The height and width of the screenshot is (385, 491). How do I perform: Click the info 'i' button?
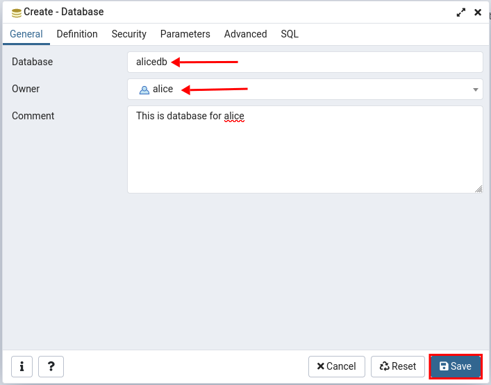pos(22,366)
